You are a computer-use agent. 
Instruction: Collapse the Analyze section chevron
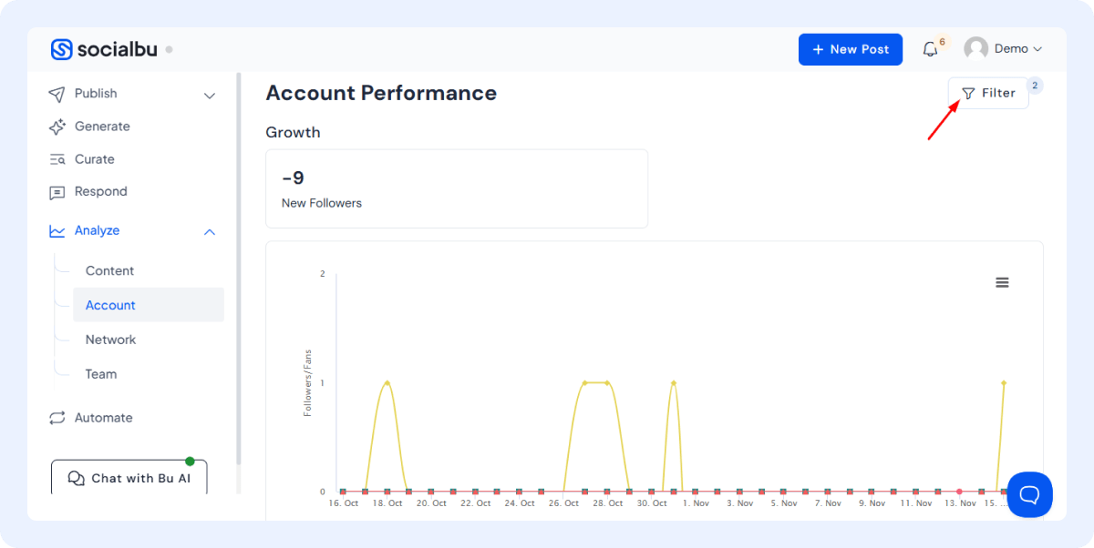click(x=210, y=232)
